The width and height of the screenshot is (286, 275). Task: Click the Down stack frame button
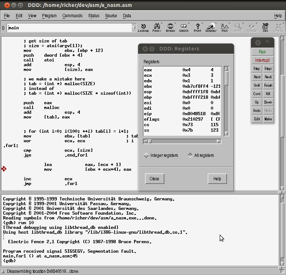pos(268,102)
